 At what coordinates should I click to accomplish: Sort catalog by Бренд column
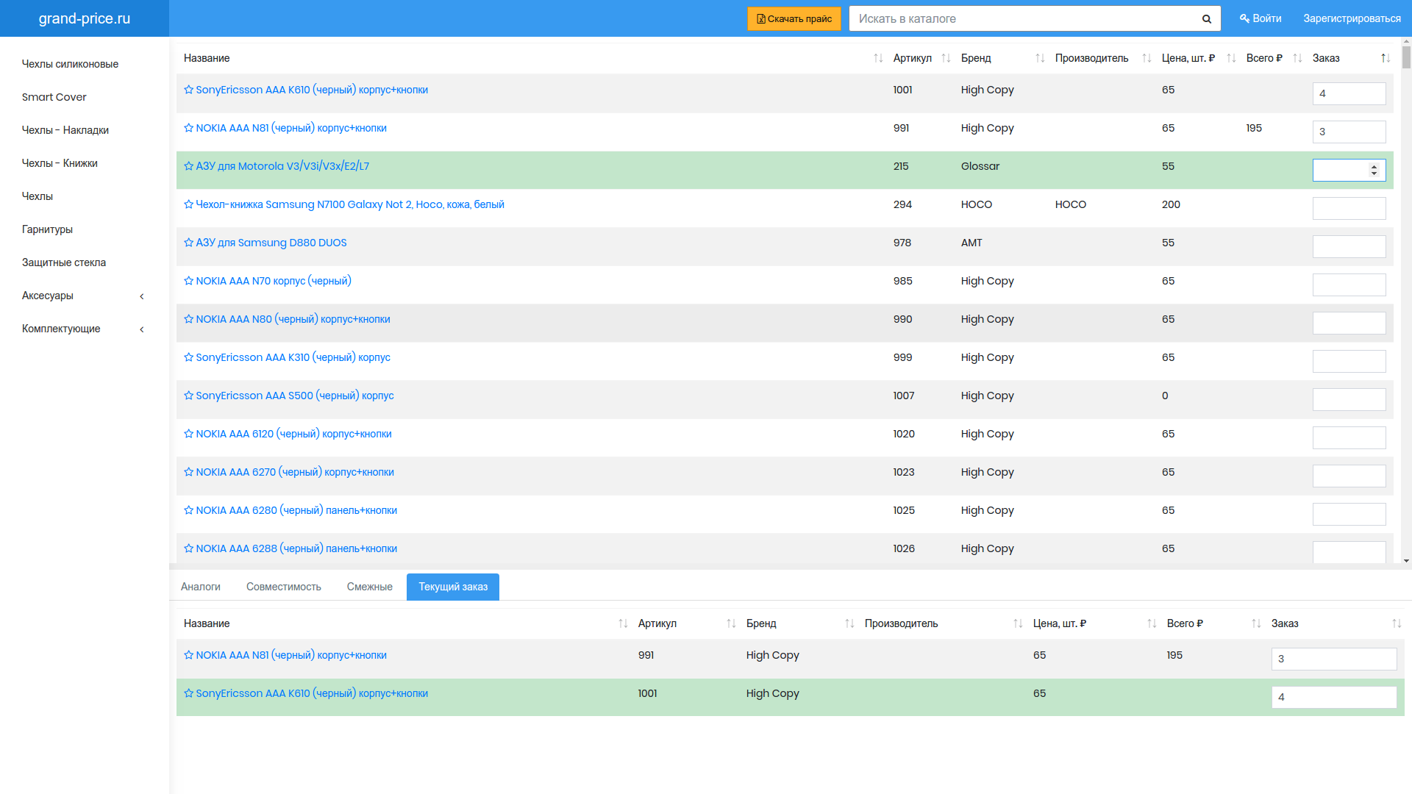pos(1040,58)
